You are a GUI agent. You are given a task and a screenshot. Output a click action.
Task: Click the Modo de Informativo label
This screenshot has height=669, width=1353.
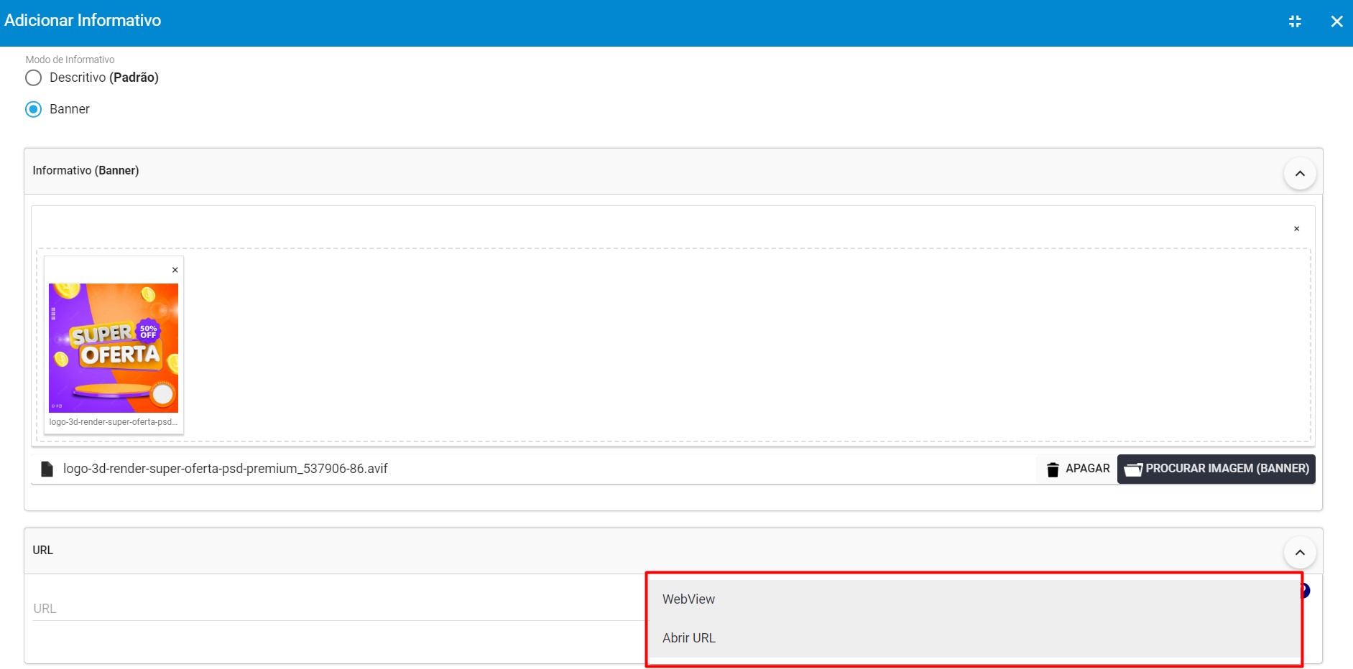(70, 60)
